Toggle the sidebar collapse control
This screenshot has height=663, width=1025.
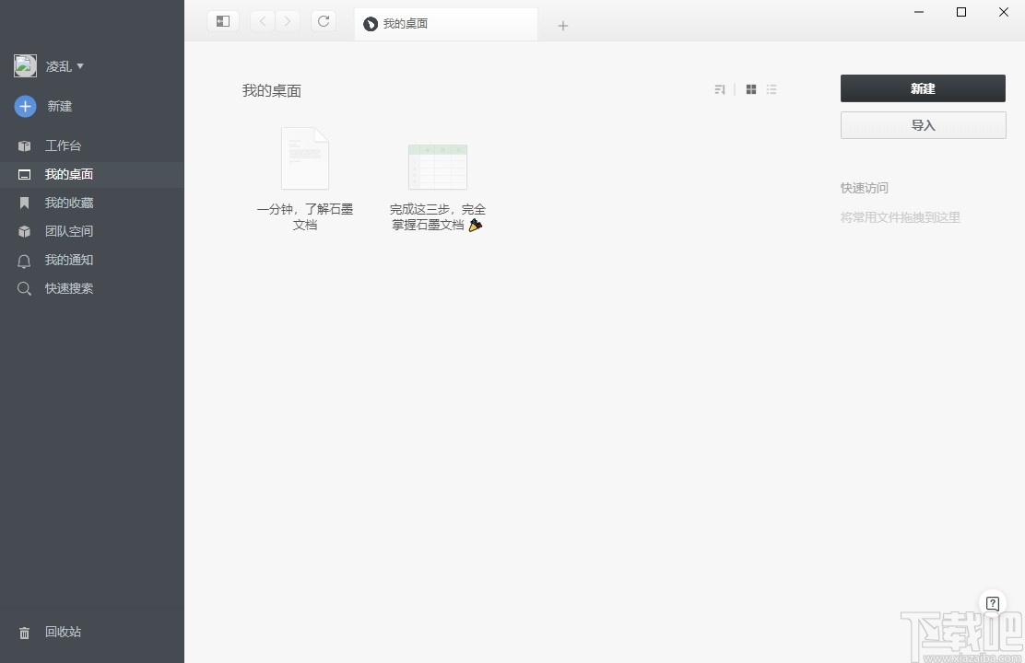(222, 19)
